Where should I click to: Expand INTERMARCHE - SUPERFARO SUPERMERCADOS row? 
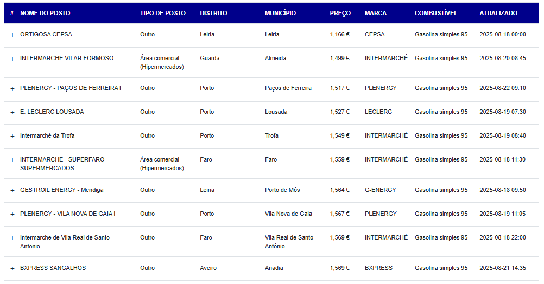[x=12, y=160]
